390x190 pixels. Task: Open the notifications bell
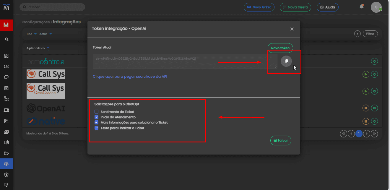[362, 7]
